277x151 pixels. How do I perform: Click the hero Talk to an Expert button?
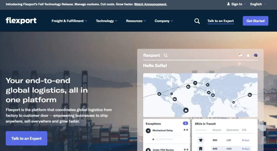click(27, 138)
